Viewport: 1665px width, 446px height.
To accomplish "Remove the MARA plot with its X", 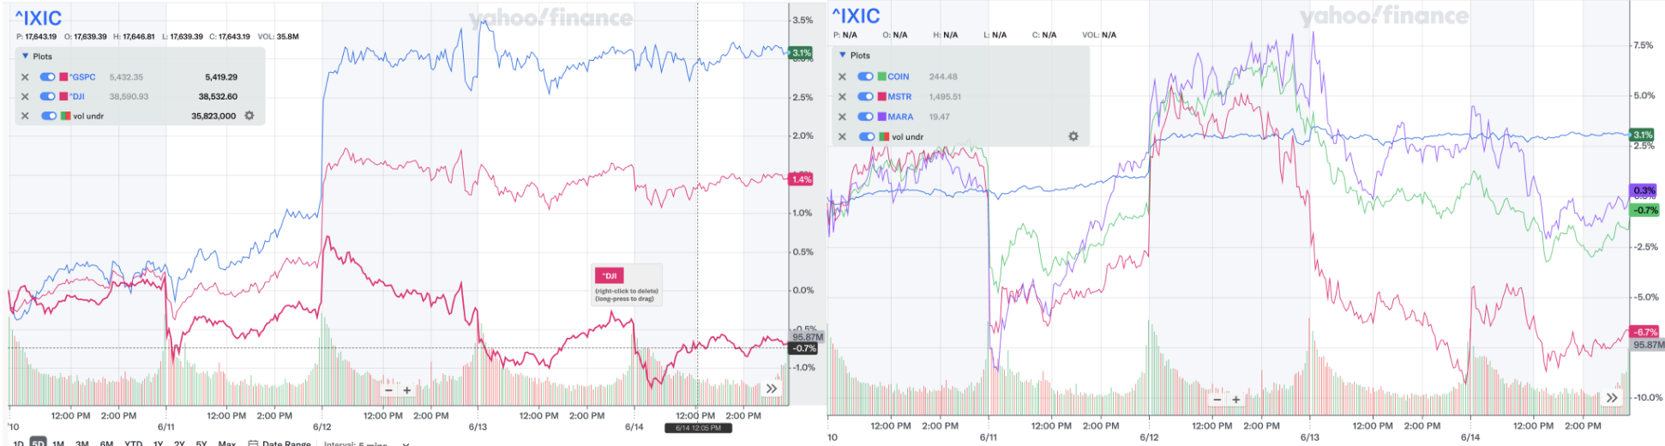I will (842, 117).
